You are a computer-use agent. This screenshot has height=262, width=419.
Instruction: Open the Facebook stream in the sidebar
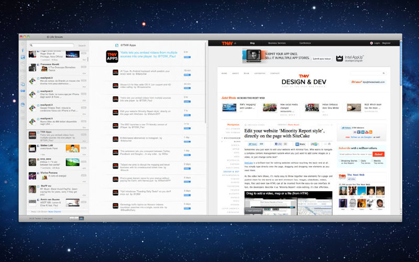[x=23, y=50]
